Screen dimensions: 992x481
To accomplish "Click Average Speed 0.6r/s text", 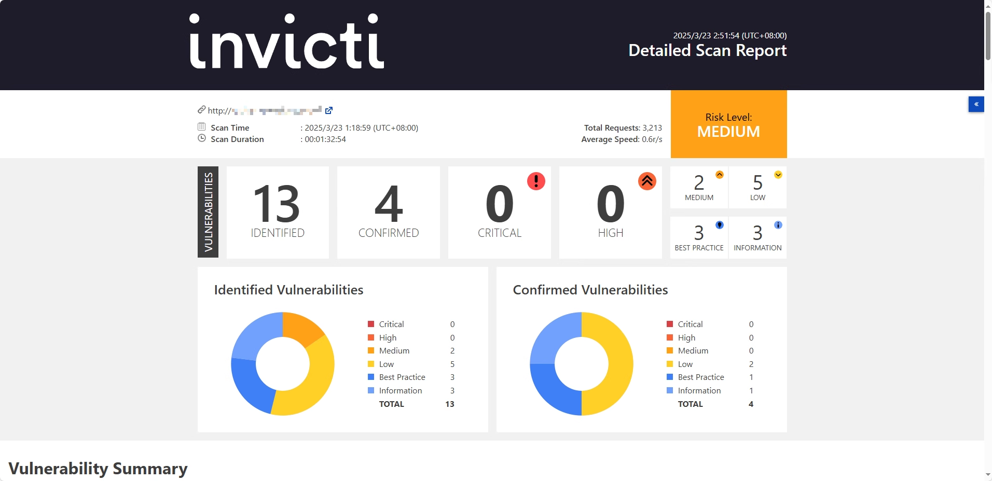I will coord(622,139).
